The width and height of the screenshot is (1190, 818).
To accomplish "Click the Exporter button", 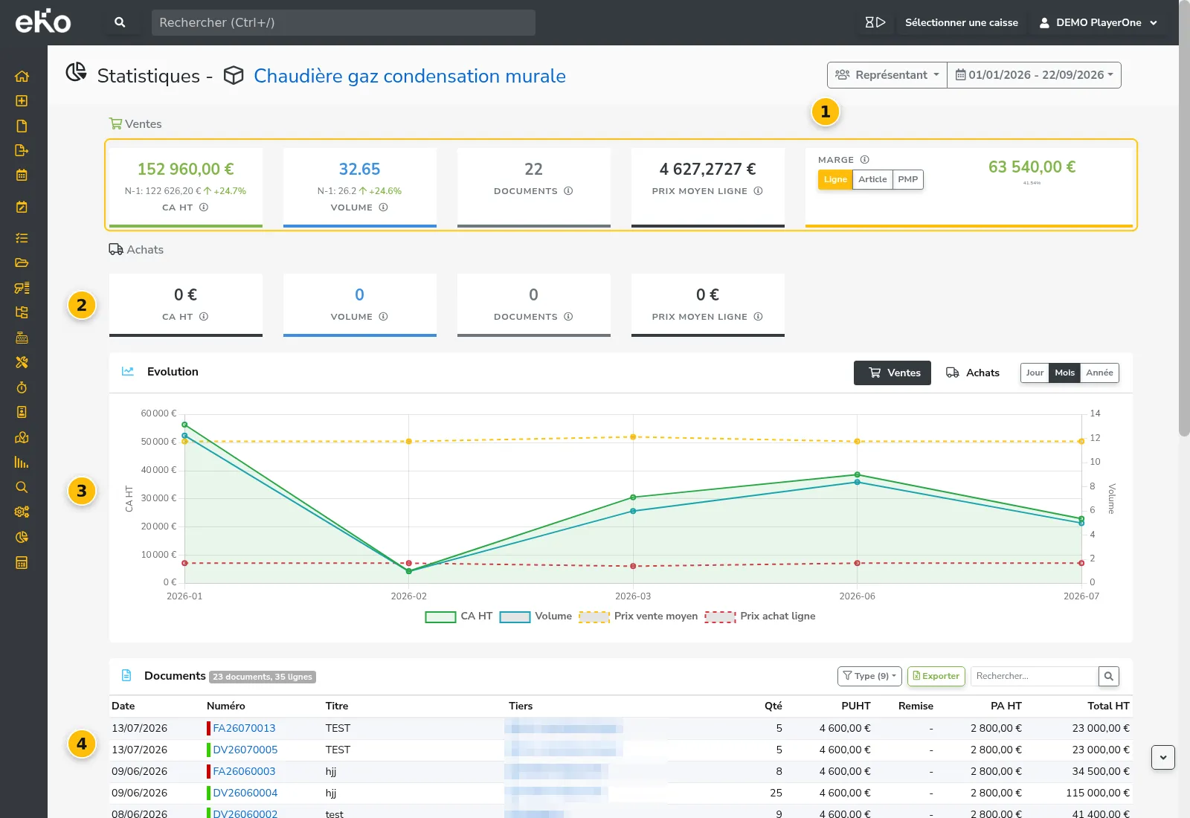I will (936, 676).
